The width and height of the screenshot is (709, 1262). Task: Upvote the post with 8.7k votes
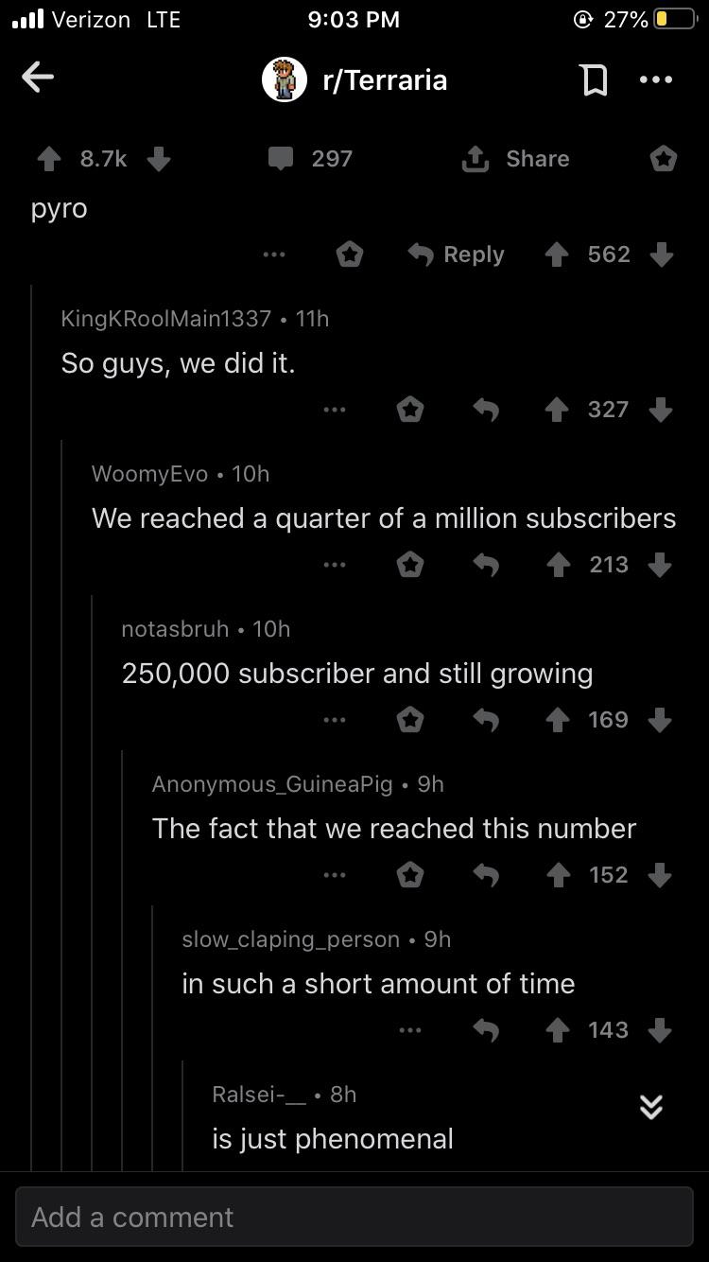tap(48, 158)
